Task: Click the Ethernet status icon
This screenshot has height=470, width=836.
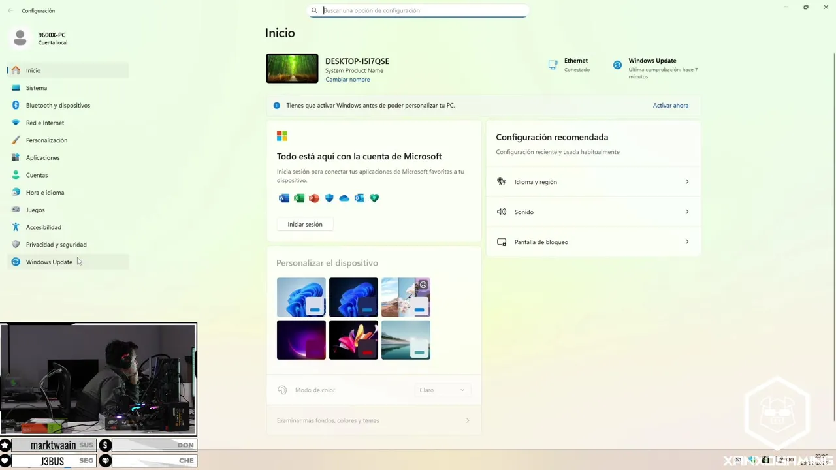Action: (x=553, y=65)
